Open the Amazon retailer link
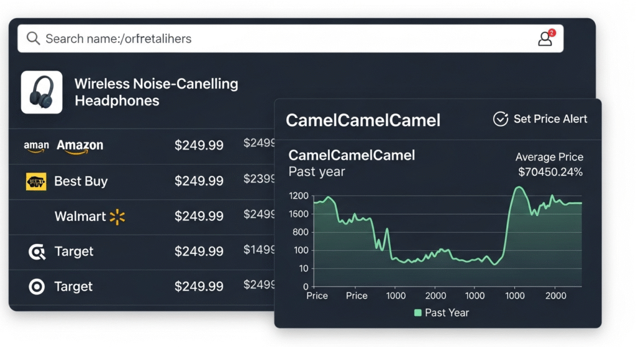636x347 pixels. click(80, 146)
